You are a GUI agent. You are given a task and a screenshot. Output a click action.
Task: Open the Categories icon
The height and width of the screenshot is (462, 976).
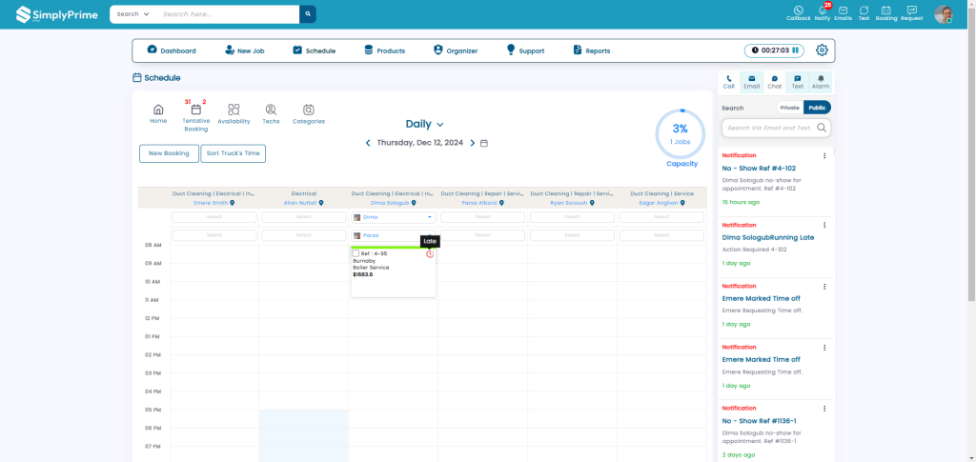[309, 113]
